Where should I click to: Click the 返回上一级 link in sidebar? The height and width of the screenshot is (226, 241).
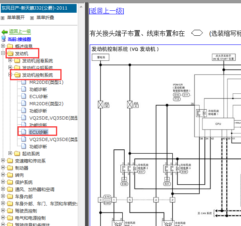(20, 31)
